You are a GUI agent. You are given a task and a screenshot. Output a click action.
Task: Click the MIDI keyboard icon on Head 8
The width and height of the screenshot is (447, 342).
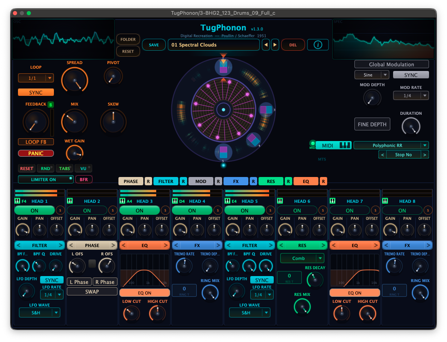click(385, 201)
